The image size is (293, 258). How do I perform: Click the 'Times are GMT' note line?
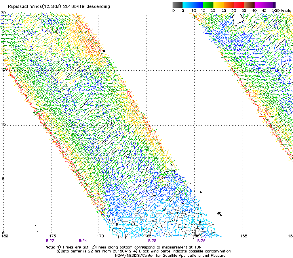124,247
